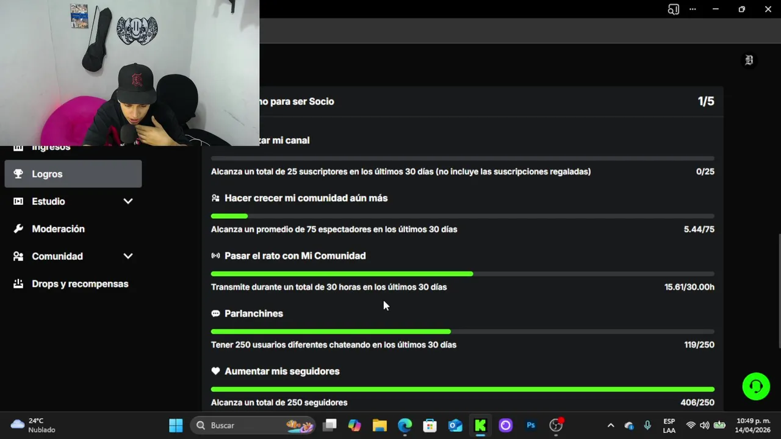
Task: Click the taskbar Buscar search box
Action: pyautogui.click(x=253, y=425)
